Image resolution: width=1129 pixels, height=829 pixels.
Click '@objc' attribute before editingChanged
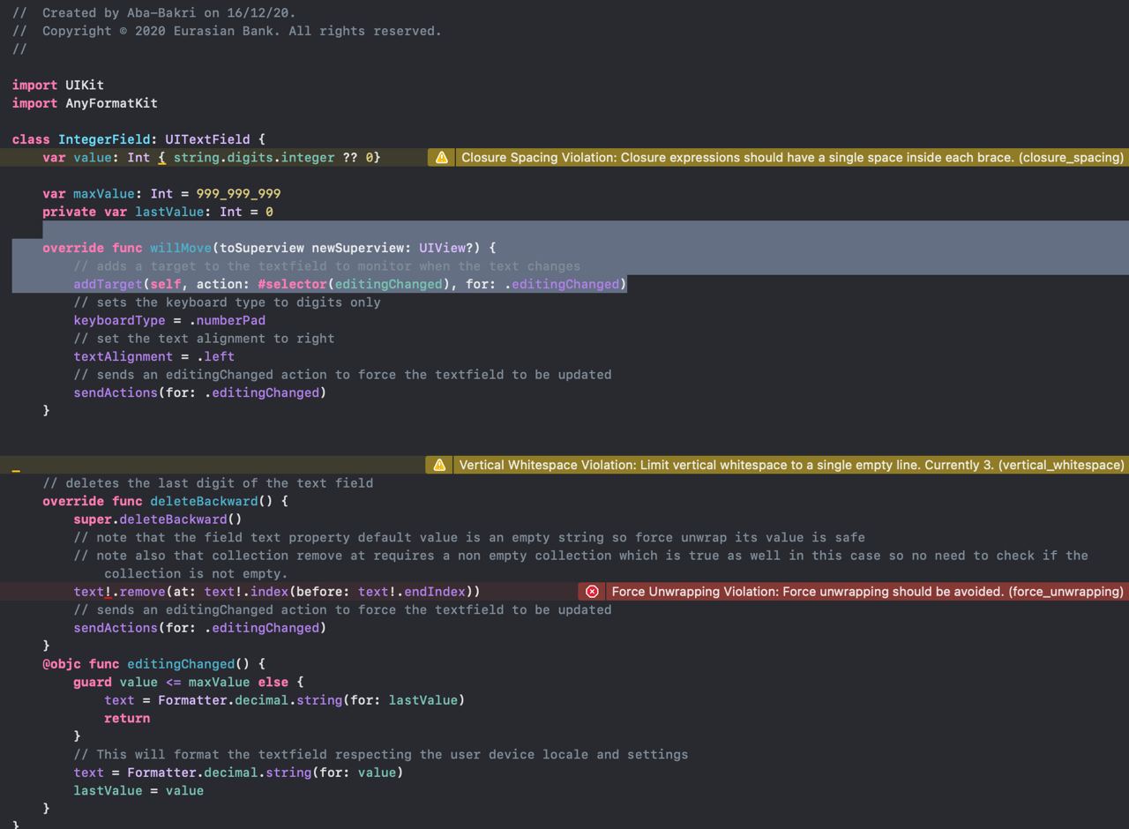pos(62,664)
